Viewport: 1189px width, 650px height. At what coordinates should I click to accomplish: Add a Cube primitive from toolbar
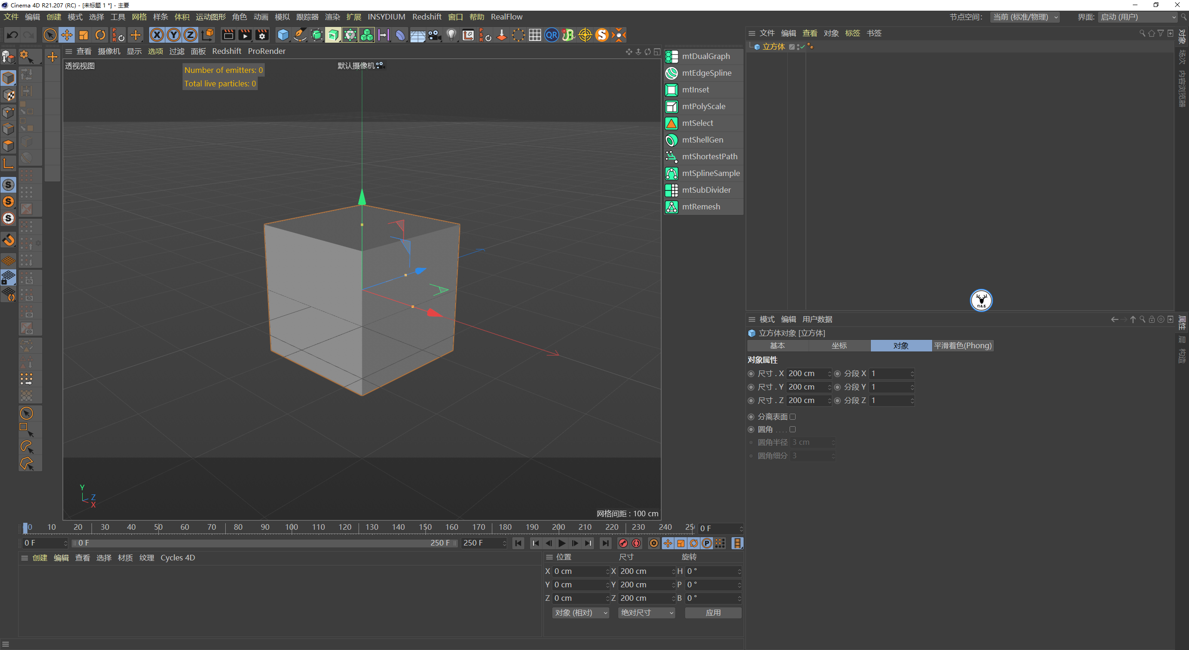282,35
